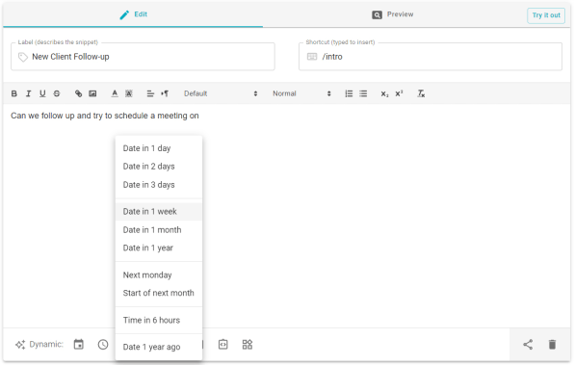This screenshot has width=574, height=365.
Task: Delete the snippet with trash icon
Action: 553,345
